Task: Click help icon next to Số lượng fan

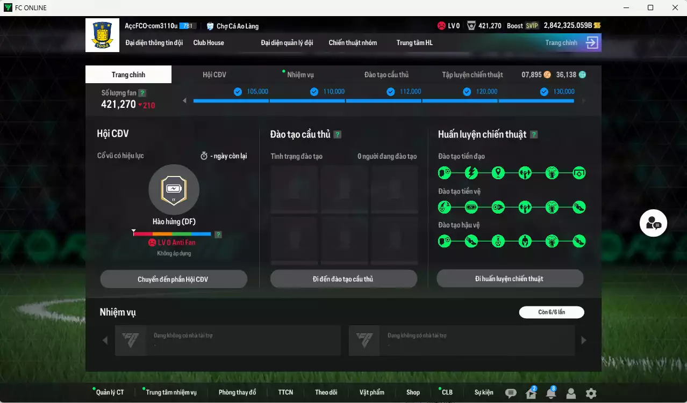Action: click(x=142, y=93)
